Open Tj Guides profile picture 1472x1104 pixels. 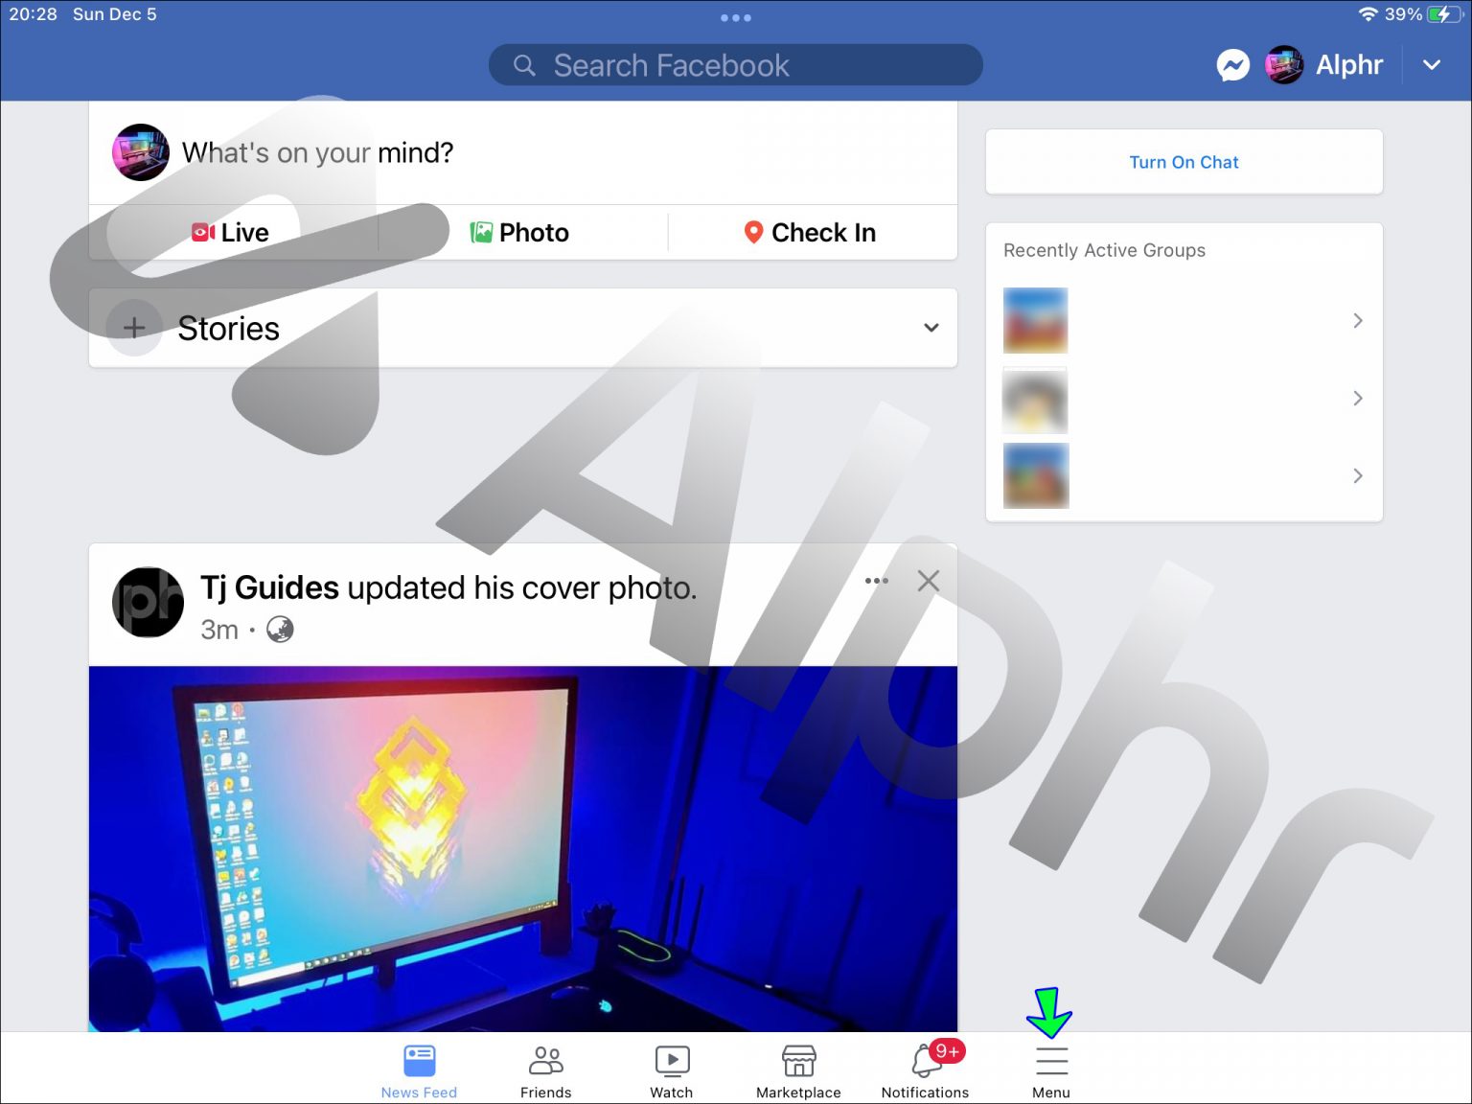click(148, 603)
